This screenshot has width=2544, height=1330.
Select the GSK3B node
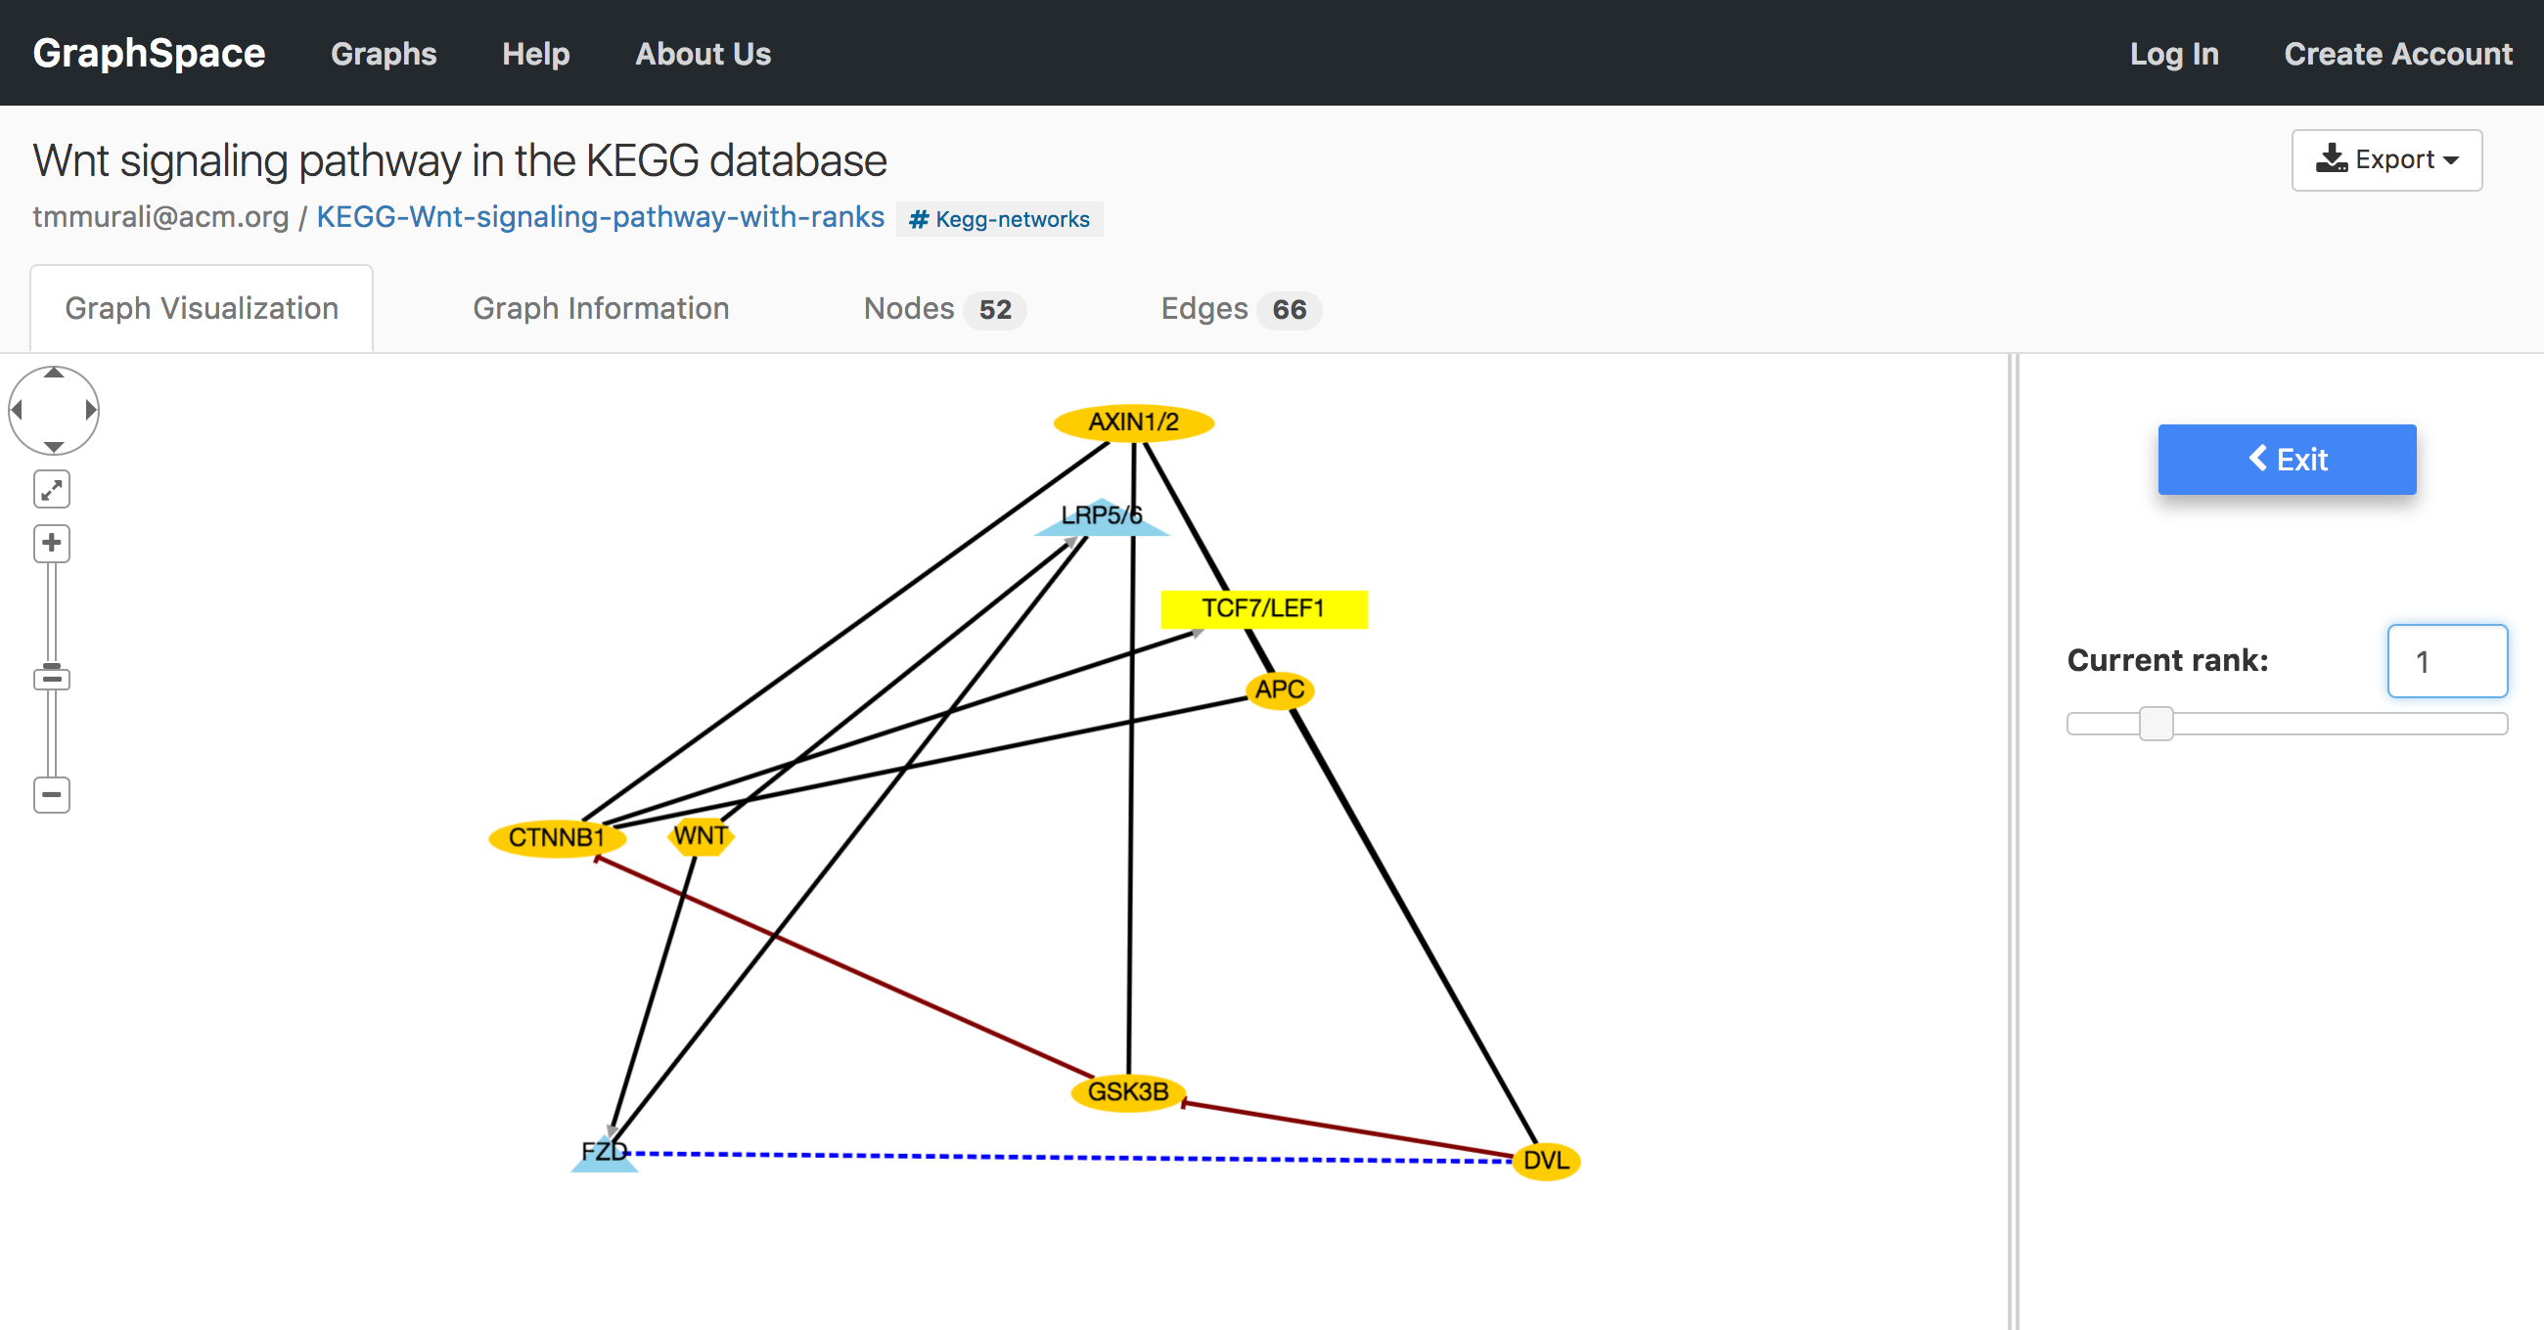[1128, 1093]
